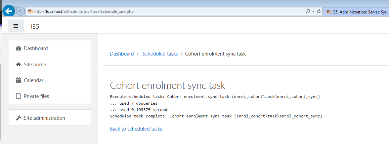Select the i35 Administration browser tab
The width and height of the screenshot is (389, 144).
[356, 12]
